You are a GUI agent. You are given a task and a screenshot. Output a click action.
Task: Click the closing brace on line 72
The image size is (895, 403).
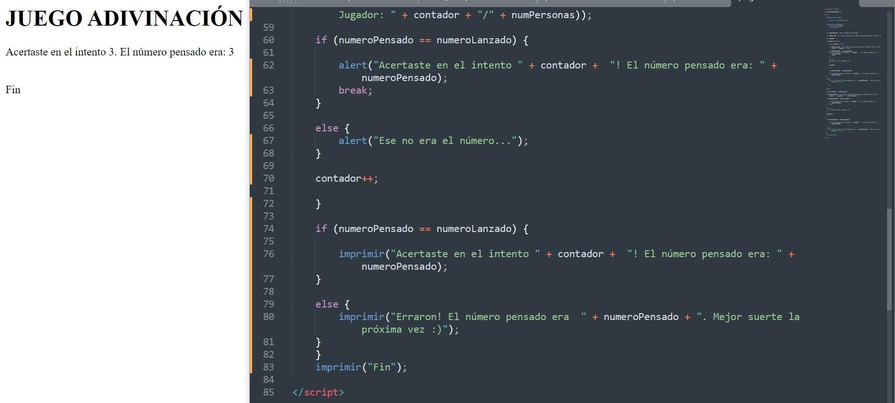[x=318, y=204]
